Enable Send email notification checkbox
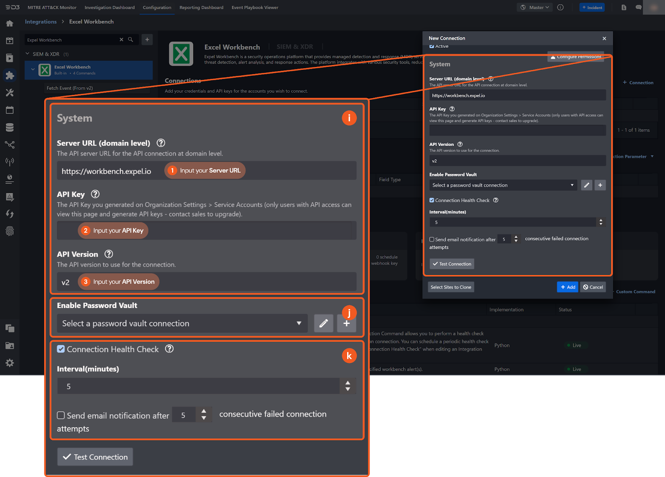Screen dimensions: 665x477 point(432,240)
